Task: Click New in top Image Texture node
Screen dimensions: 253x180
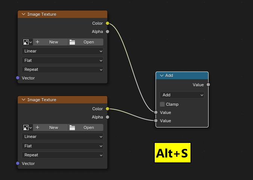Action: click(50, 42)
